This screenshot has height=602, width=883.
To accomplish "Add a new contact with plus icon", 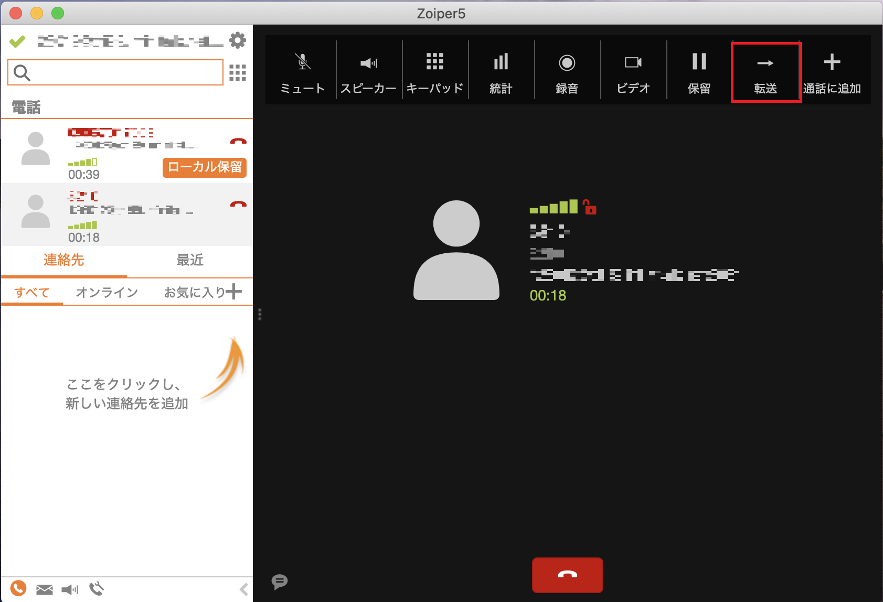I will [x=234, y=292].
